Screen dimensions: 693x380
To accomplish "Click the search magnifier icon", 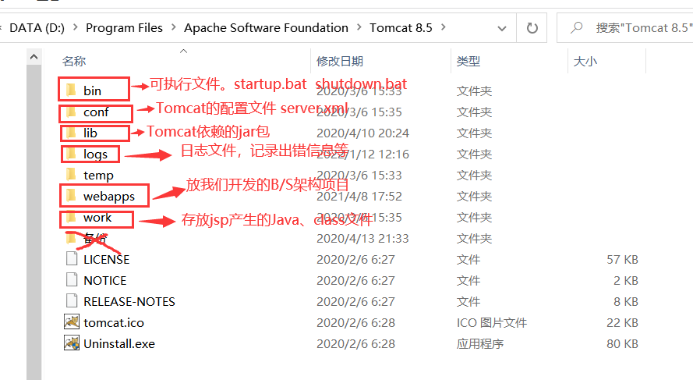I will coord(576,28).
